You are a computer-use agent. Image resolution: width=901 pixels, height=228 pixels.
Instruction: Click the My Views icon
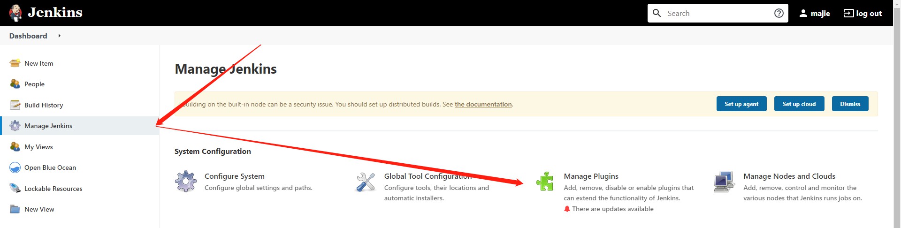[x=15, y=147]
